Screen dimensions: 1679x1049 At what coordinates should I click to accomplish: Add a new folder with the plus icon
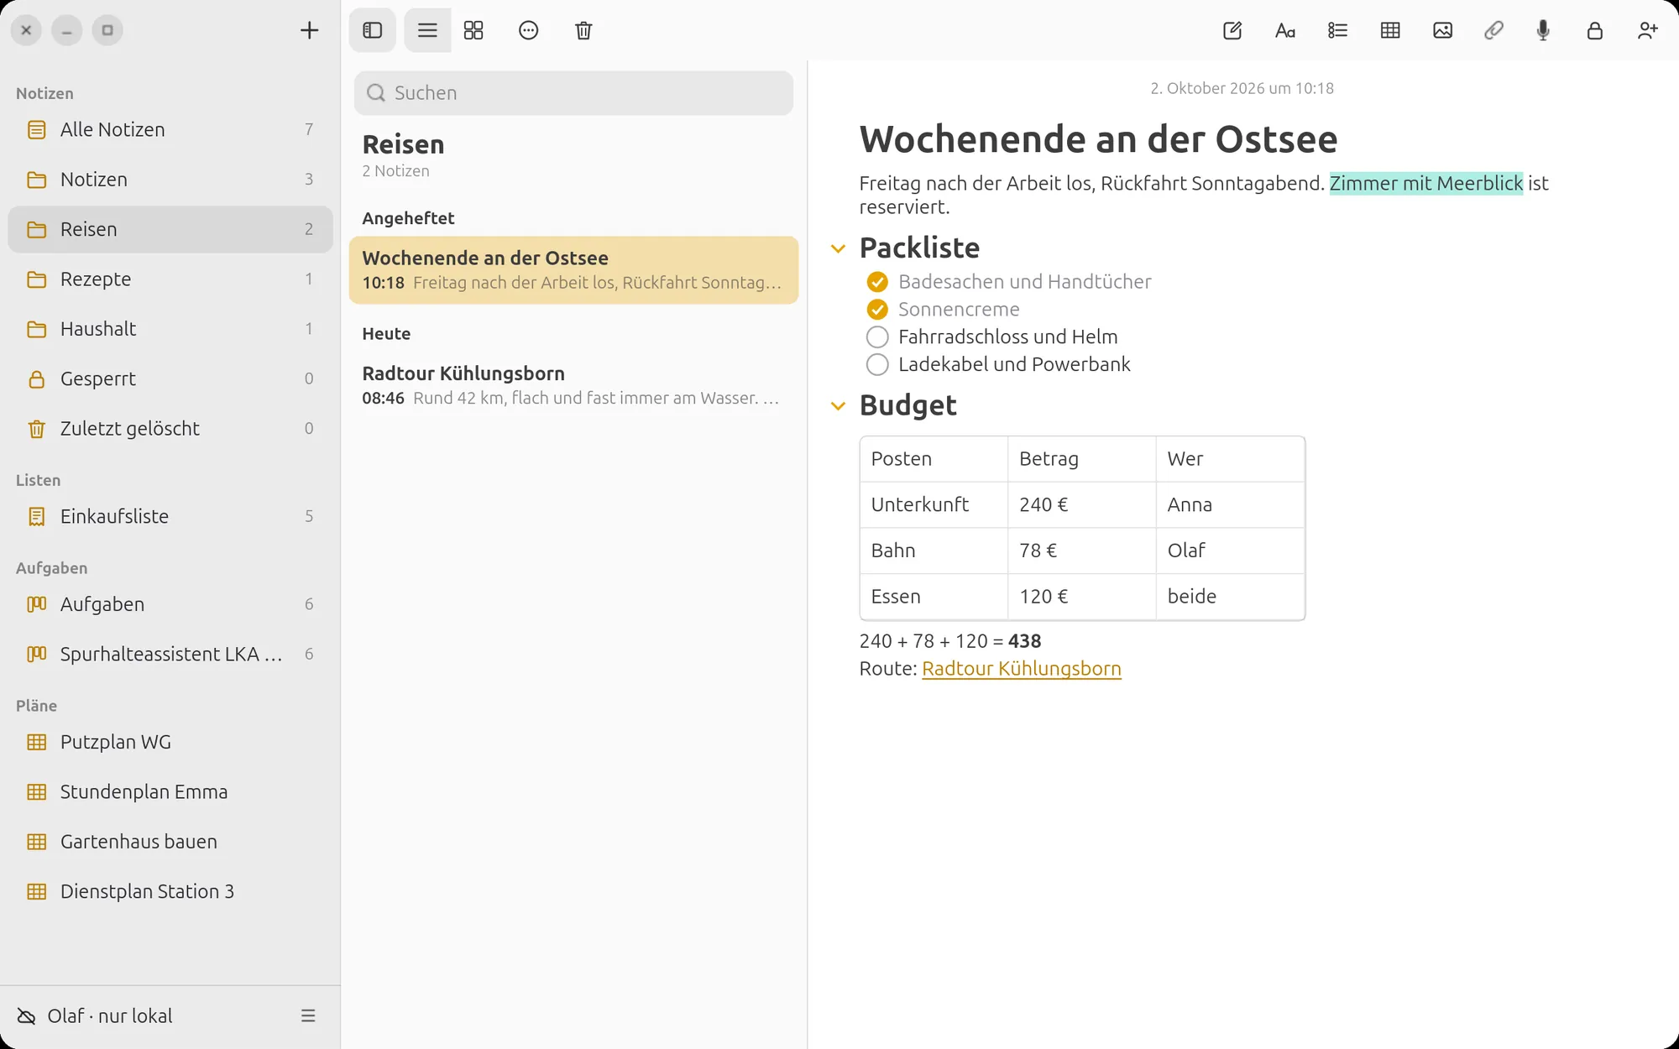pos(309,31)
